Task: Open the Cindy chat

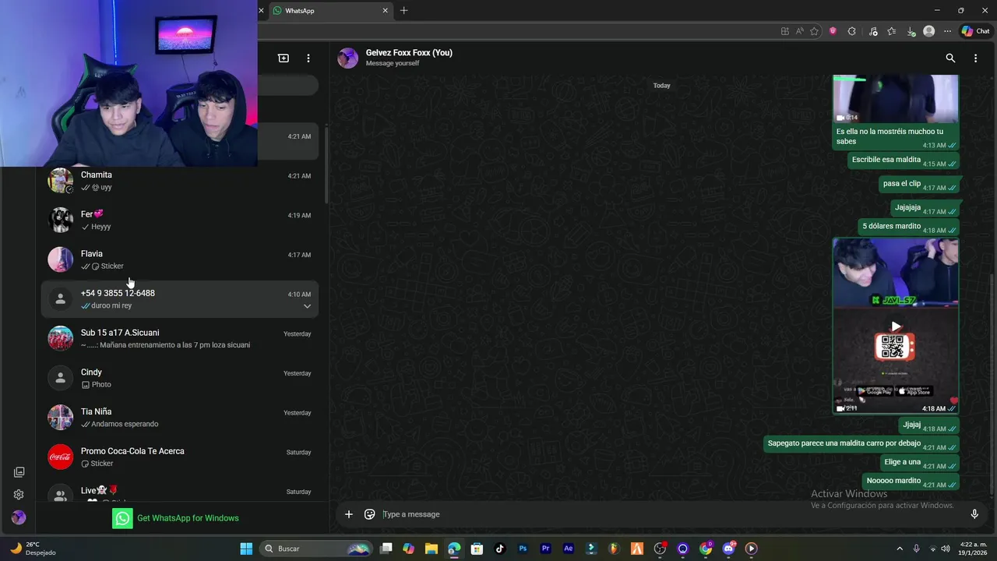Action: (179, 379)
